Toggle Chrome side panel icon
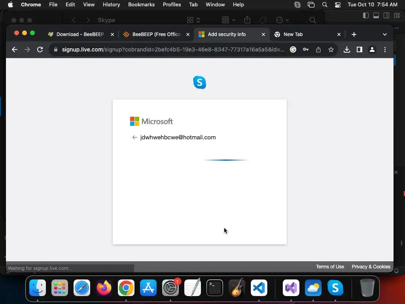This screenshot has height=304, width=405. coord(359,49)
